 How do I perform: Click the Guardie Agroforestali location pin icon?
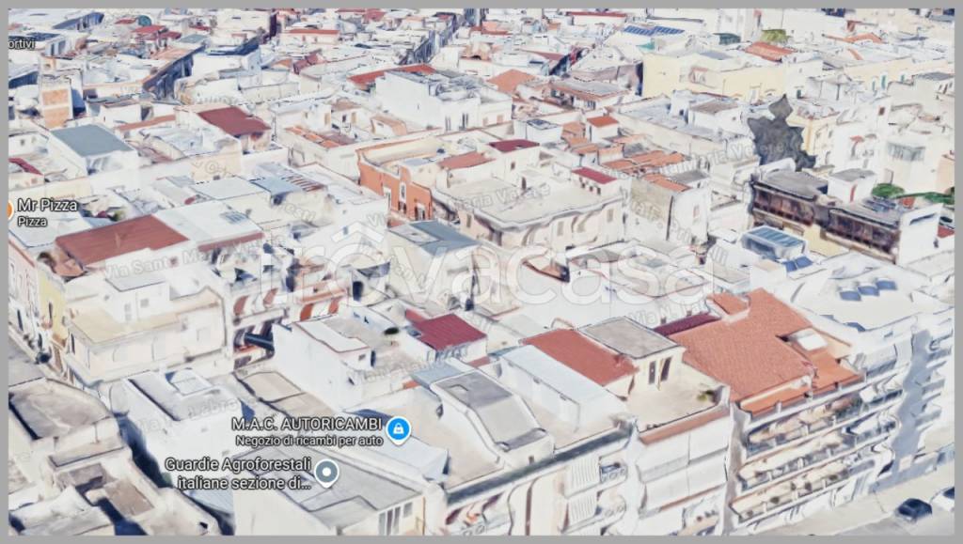pos(326,473)
